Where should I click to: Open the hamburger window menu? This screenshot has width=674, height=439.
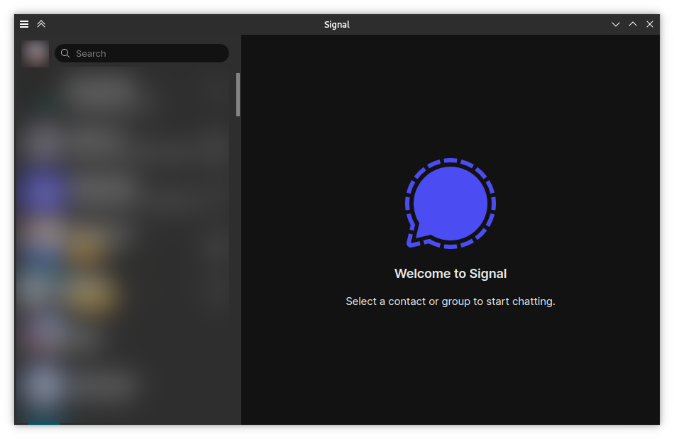(24, 24)
